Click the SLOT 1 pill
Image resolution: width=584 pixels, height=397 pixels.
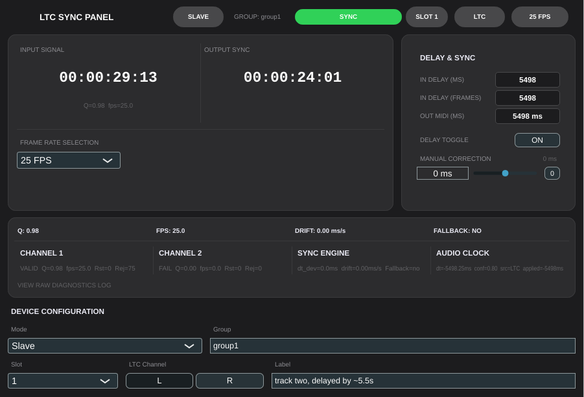(x=427, y=17)
